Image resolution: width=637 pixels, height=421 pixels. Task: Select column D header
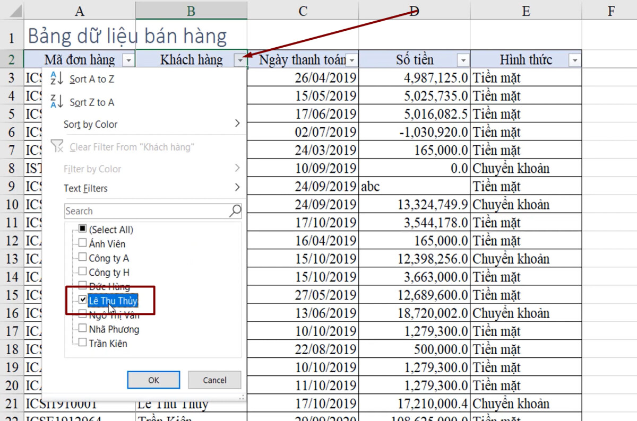click(414, 10)
